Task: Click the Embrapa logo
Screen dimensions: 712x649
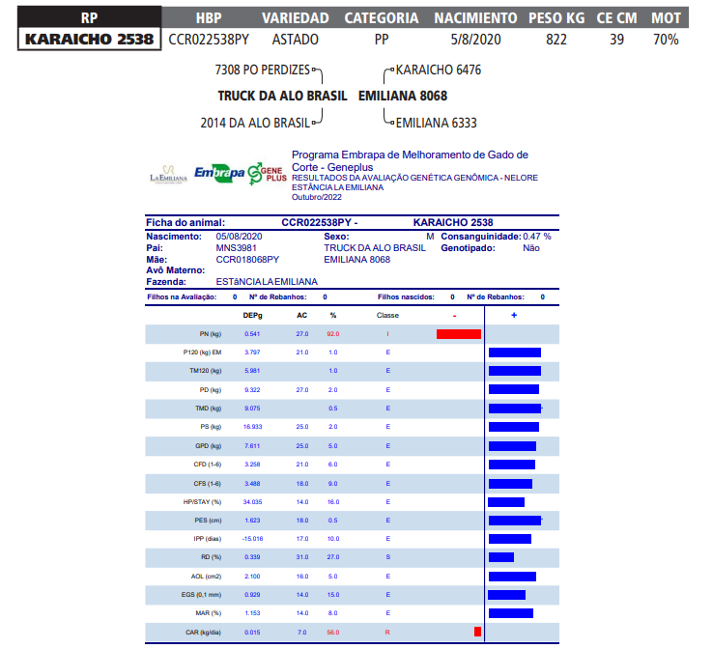Action: (218, 173)
